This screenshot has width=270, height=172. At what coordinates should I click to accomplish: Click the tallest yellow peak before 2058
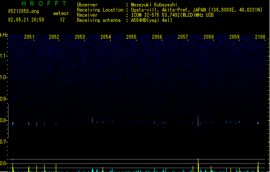click(198, 165)
